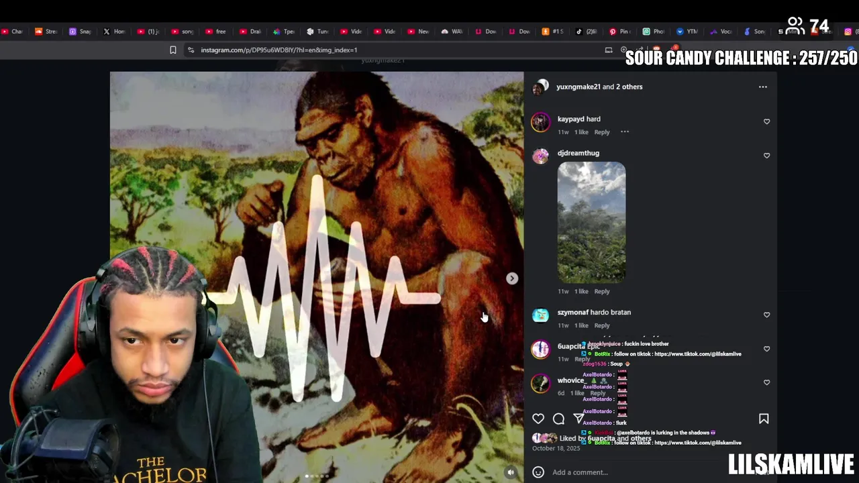Reply to kaypayd's comment
859x483 pixels.
coord(602,132)
